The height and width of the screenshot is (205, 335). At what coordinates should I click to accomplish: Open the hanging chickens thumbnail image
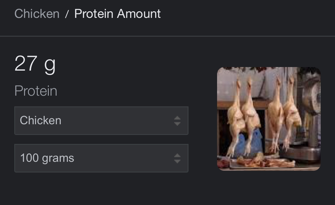pos(269,119)
